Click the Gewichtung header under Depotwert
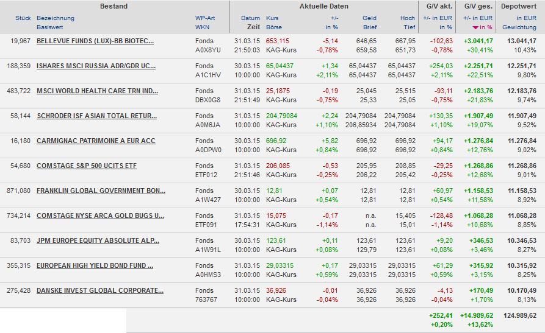The height and width of the screenshot is (333, 545). point(519,28)
